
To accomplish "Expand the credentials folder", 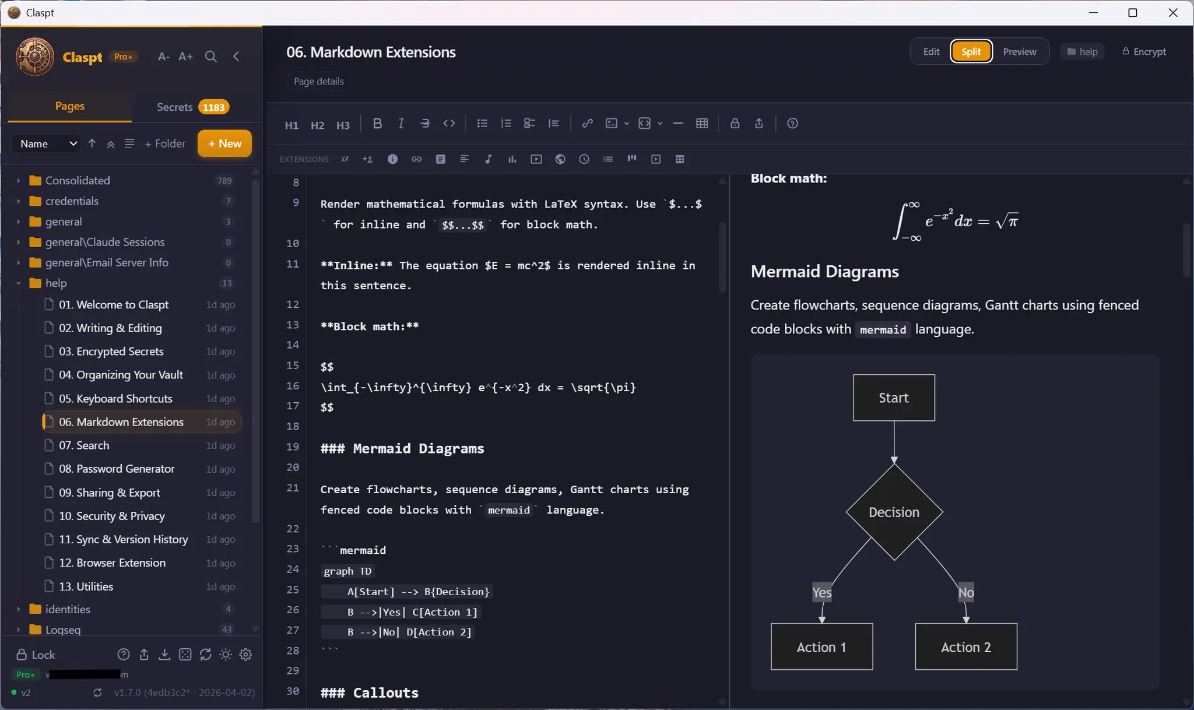I will tap(19, 201).
